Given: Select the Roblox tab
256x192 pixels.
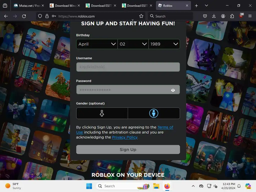Looking at the screenshot, I should coord(173,5).
